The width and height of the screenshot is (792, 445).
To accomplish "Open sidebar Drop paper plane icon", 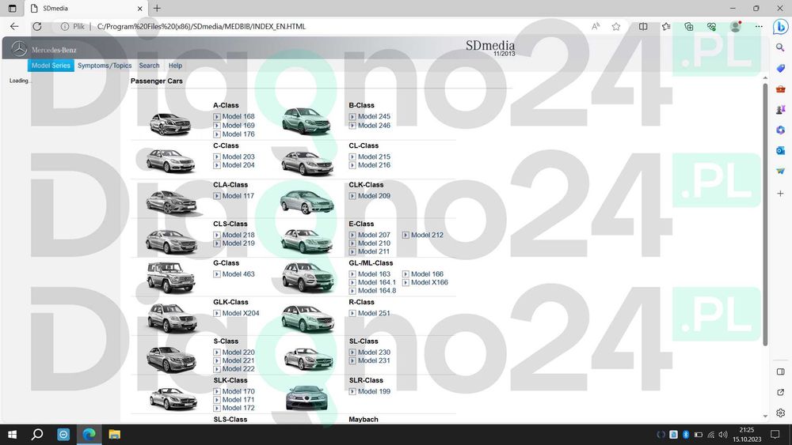I will click(x=780, y=172).
